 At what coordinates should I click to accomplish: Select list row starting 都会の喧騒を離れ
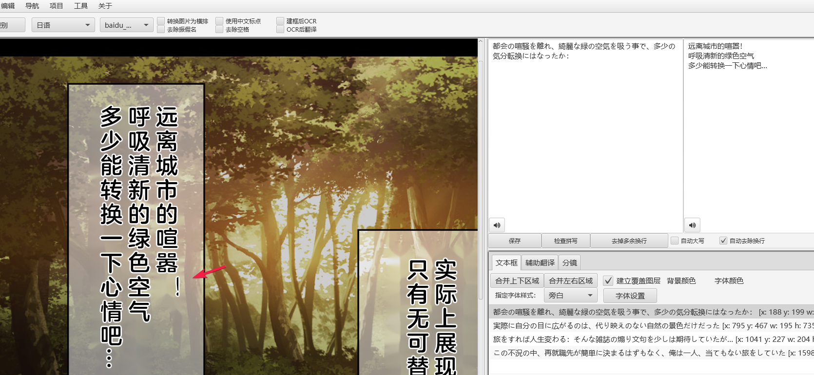click(x=652, y=312)
